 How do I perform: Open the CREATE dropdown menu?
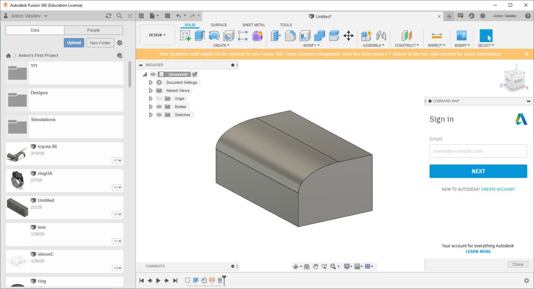pyautogui.click(x=221, y=45)
